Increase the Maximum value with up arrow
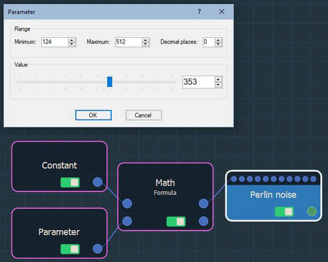 (145, 40)
